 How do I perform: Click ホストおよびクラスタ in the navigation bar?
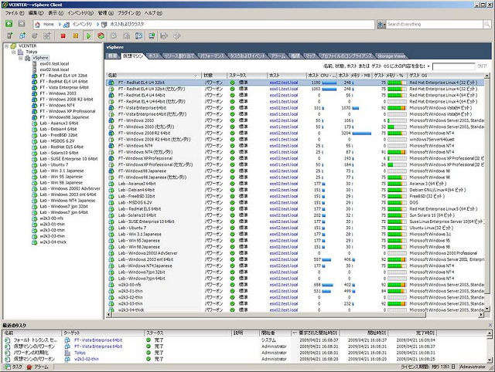point(127,24)
